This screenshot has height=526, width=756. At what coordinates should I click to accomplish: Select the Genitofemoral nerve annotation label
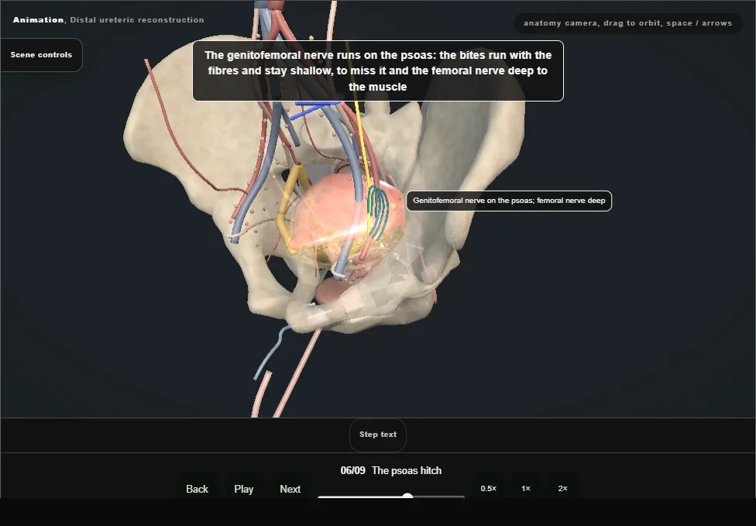pyautogui.click(x=509, y=201)
